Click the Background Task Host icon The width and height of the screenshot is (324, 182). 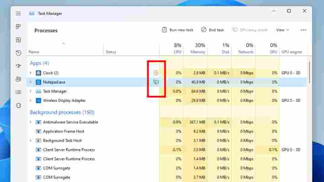tap(38, 141)
